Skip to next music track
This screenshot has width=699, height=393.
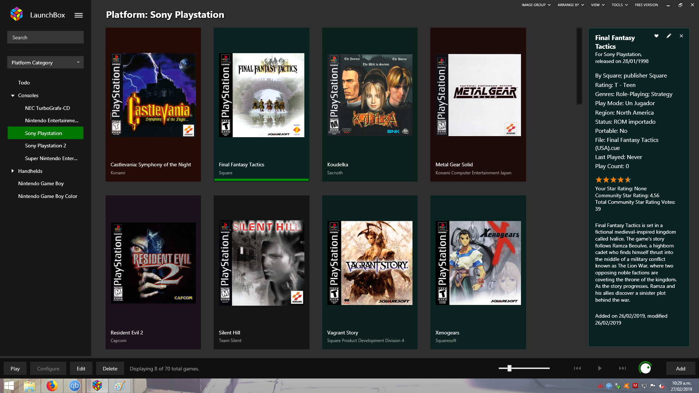(623, 368)
